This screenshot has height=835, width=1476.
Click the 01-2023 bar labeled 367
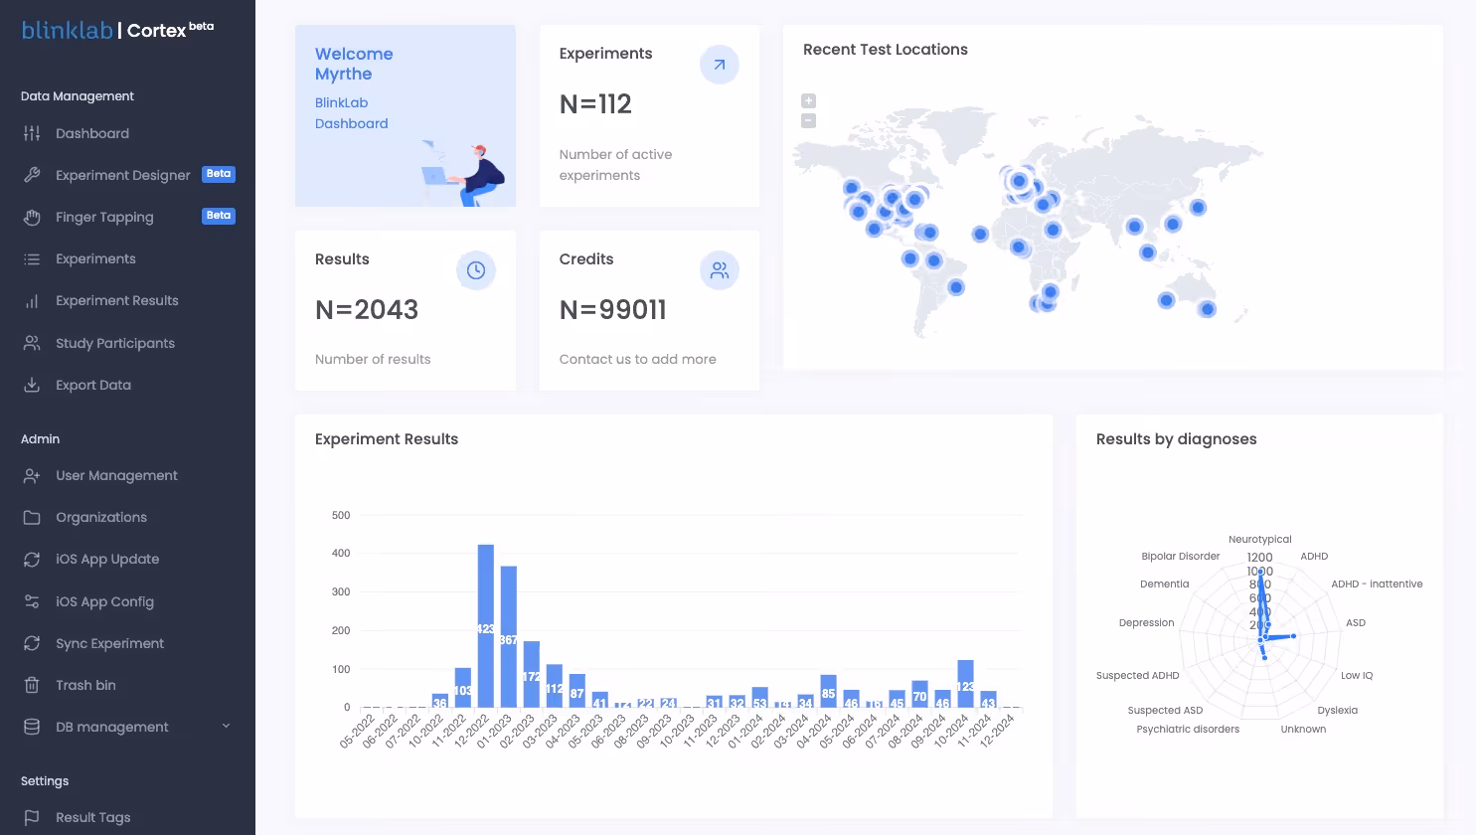click(509, 636)
